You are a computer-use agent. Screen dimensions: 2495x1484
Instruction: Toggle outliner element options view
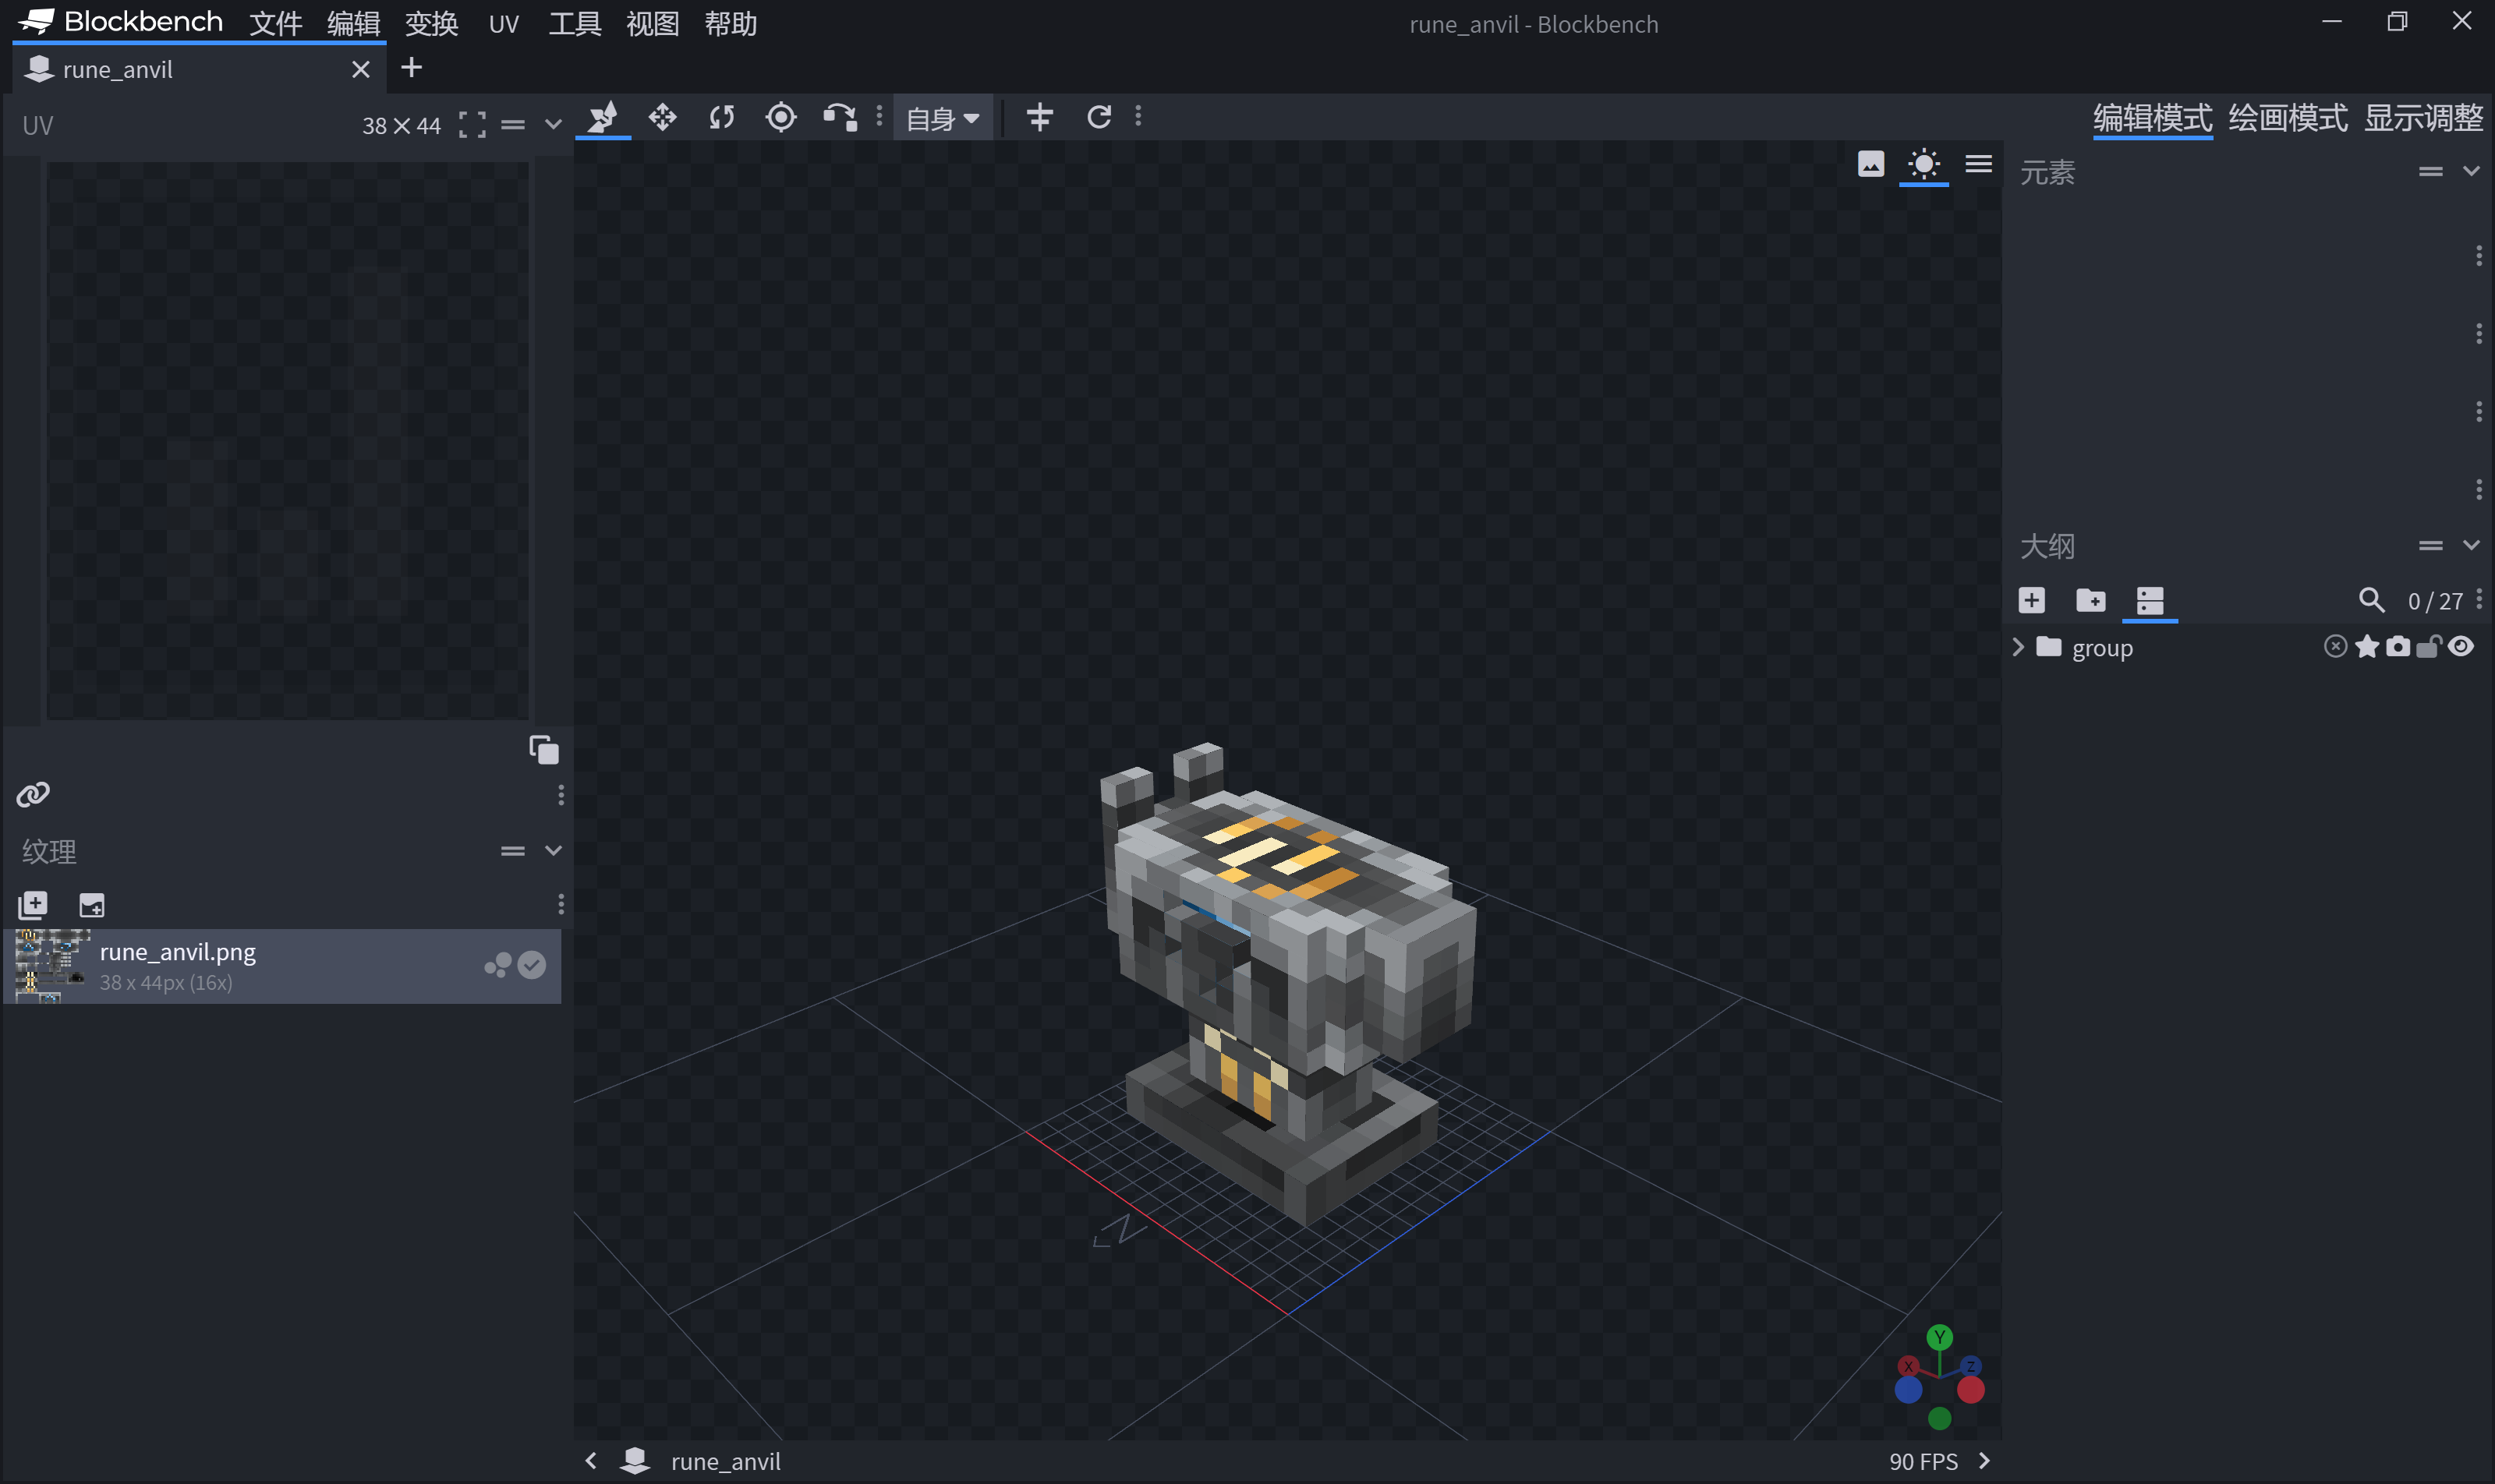click(x=2150, y=600)
